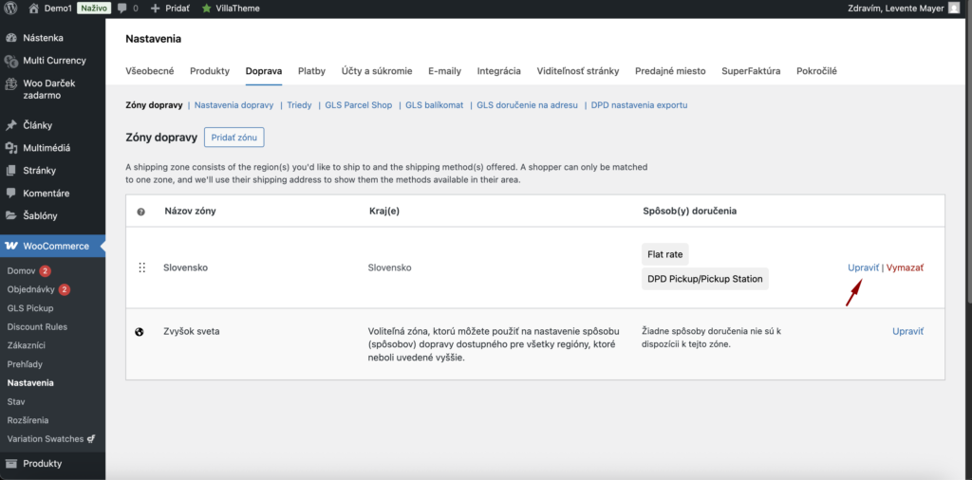Click the help question mark icon in table header

click(x=140, y=212)
